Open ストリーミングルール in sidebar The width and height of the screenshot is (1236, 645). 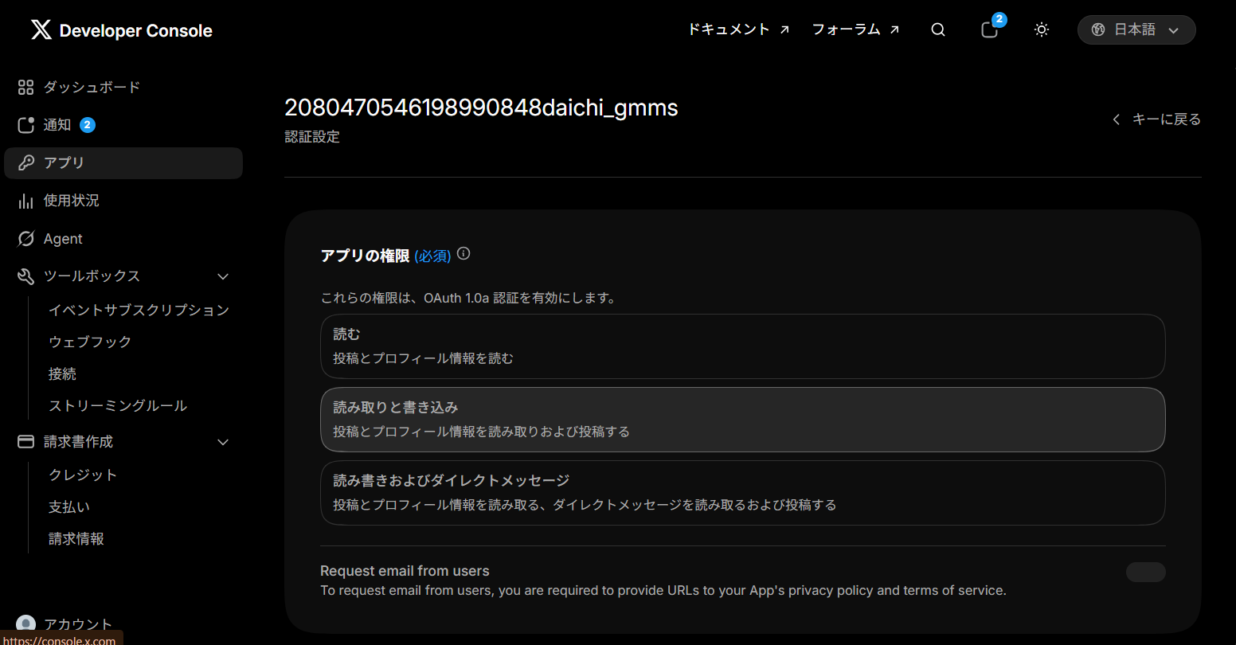click(118, 405)
